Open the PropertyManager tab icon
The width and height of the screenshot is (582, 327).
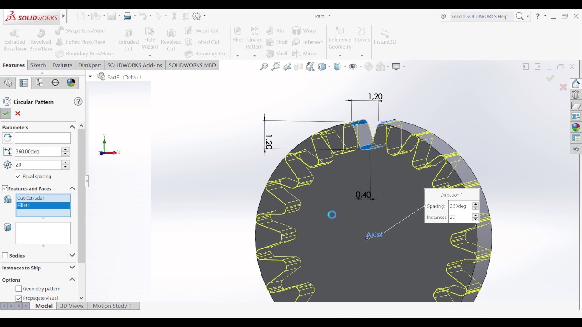(24, 83)
